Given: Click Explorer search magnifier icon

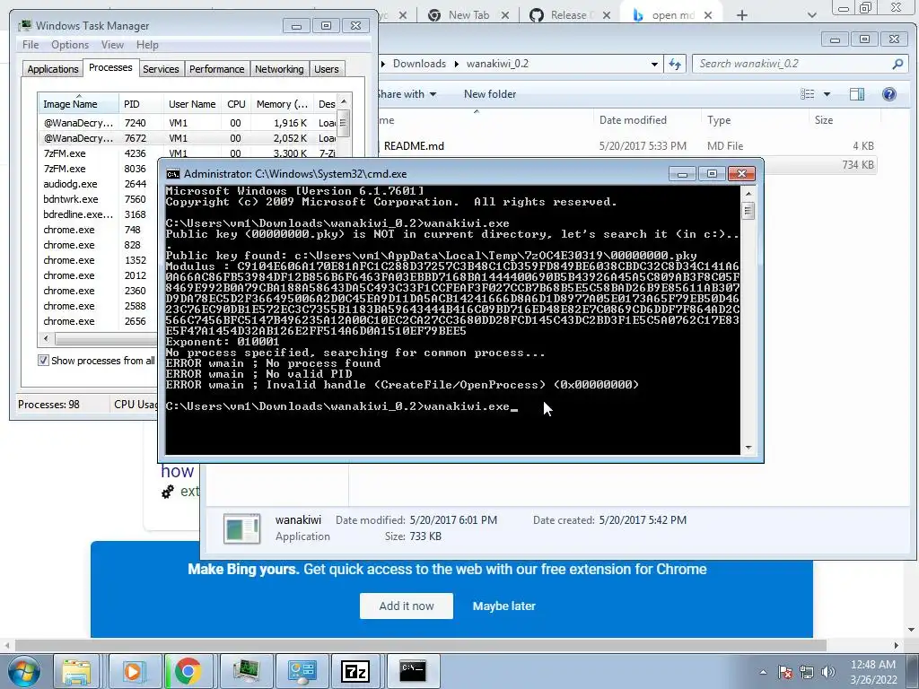Looking at the screenshot, I should [x=897, y=64].
